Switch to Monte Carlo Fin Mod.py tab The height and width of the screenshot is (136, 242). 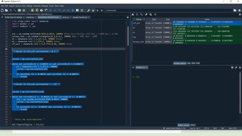14,17
